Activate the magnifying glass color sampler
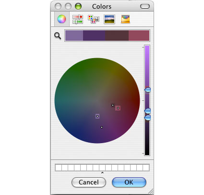The image size is (204, 195). click(x=58, y=36)
